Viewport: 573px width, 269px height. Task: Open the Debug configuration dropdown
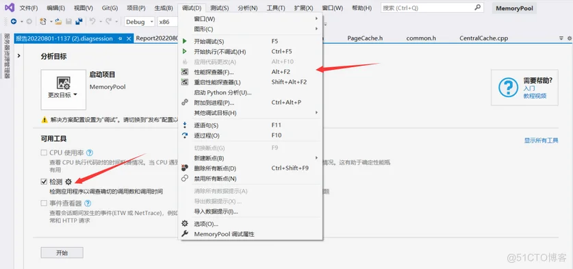pos(140,22)
